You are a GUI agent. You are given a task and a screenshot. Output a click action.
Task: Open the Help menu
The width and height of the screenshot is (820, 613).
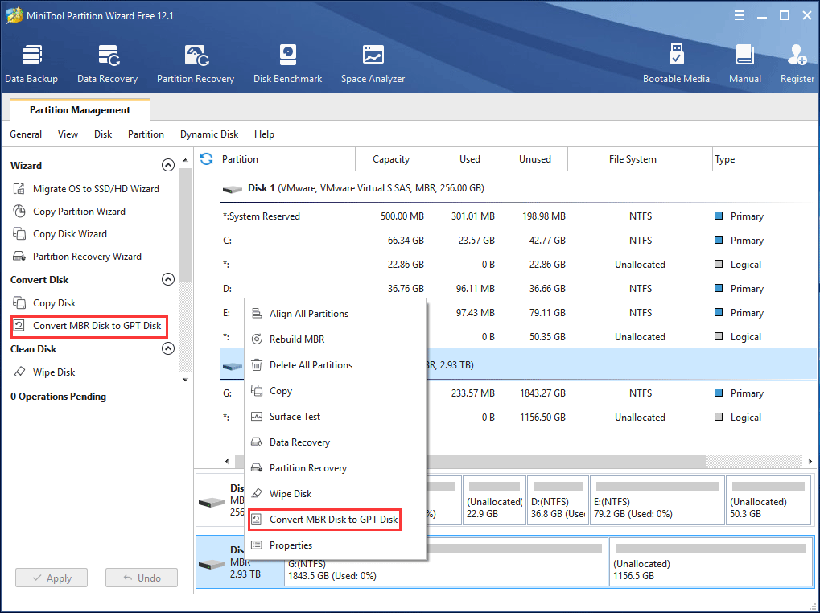pos(264,134)
